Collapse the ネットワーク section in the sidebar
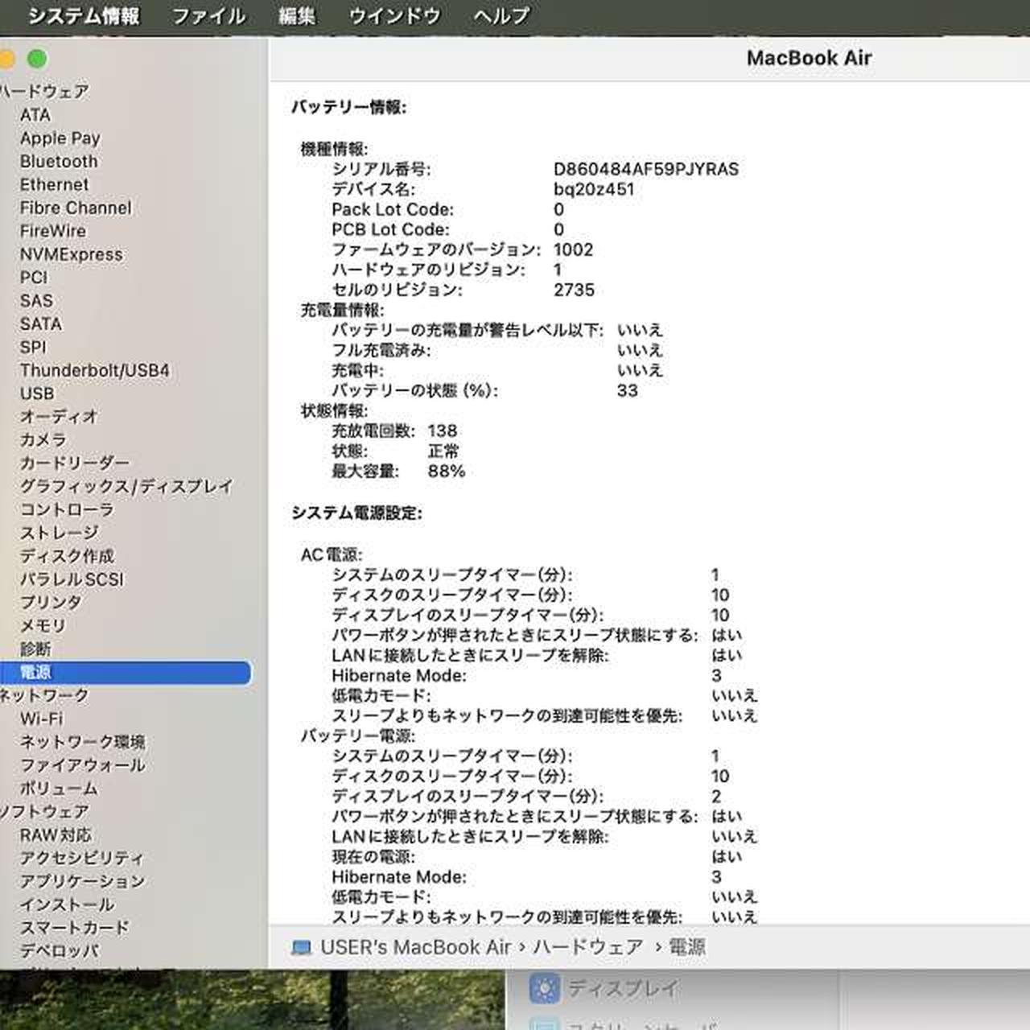Viewport: 1030px width, 1030px height. [44, 695]
